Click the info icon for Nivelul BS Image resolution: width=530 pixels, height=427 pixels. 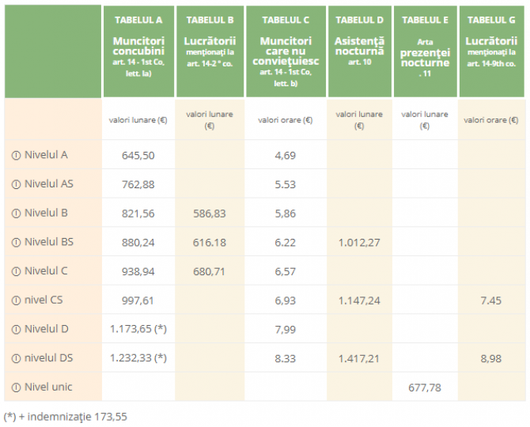16,242
